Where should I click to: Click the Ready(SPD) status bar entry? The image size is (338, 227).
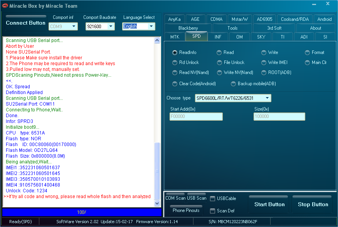[20, 222]
